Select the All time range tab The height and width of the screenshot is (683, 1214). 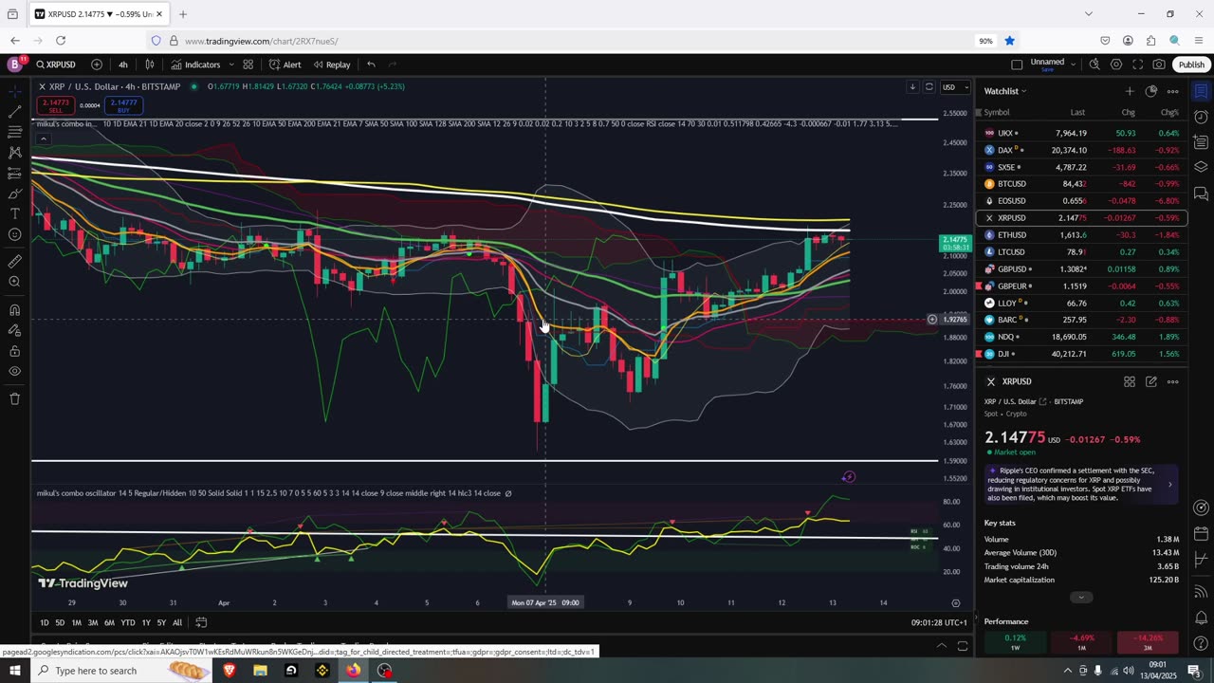177,622
